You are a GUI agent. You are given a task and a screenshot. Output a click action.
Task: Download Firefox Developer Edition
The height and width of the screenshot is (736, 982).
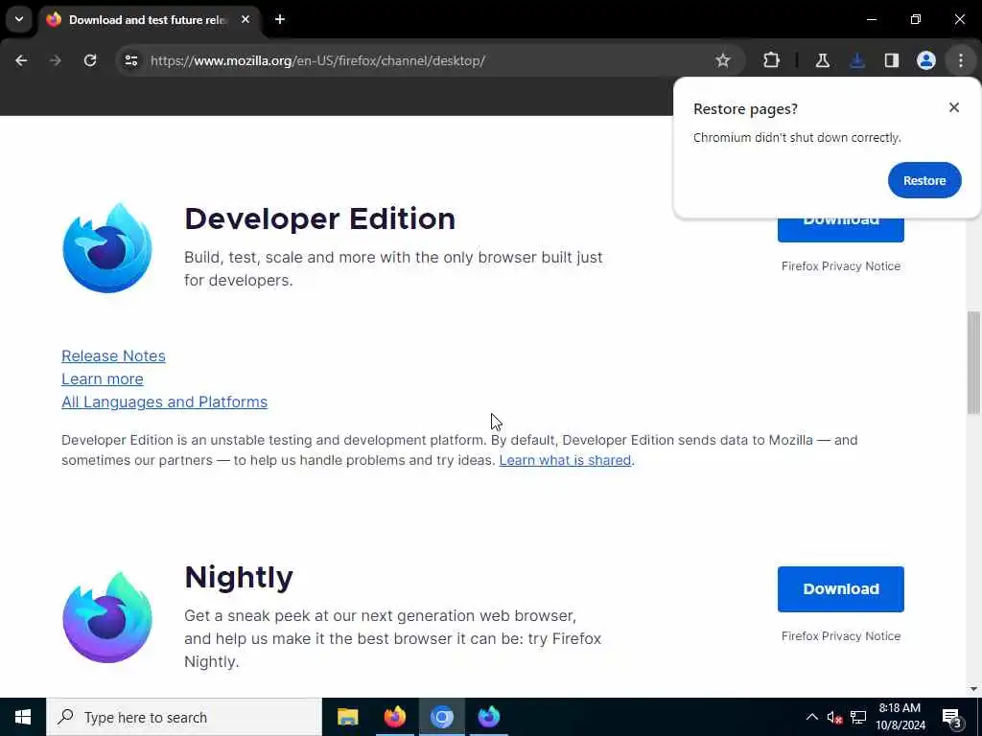tap(840, 230)
